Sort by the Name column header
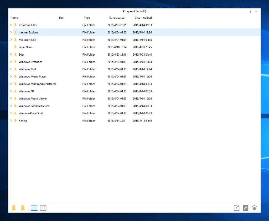The height and width of the screenshot is (221, 269). 14,18
